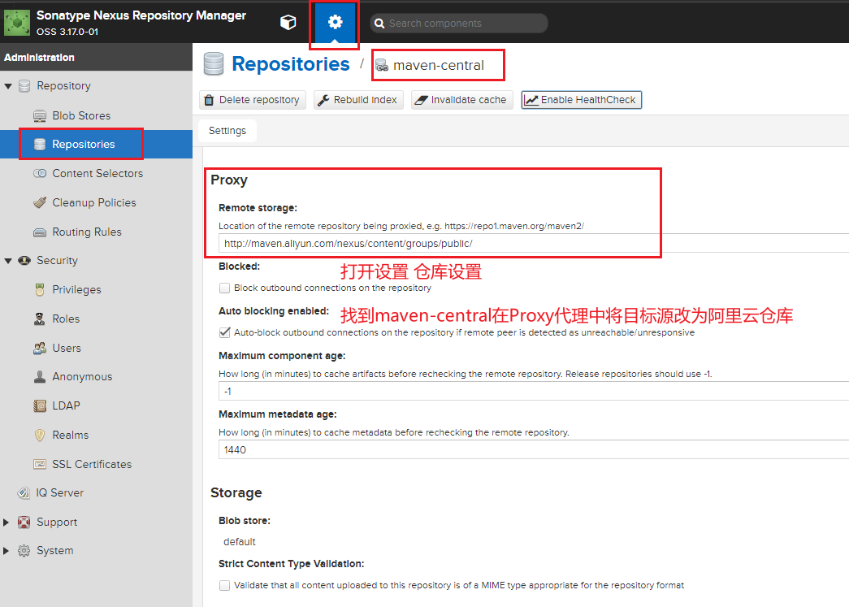Screen dimensions: 849x607
Task: Focus the Search components field
Action: pos(458,24)
